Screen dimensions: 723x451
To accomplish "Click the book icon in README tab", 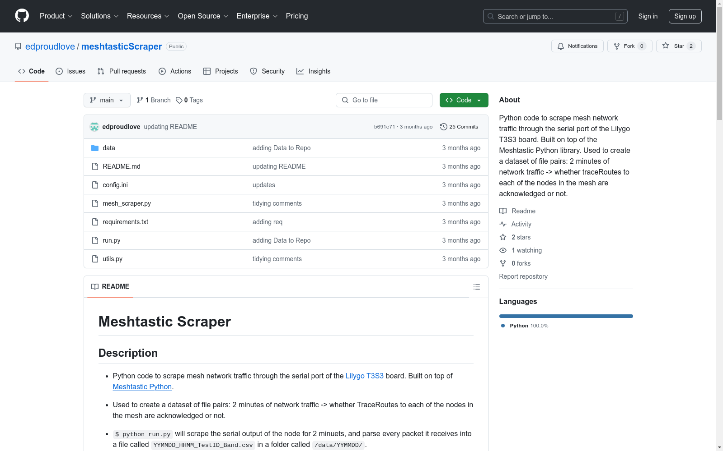I will (95, 286).
